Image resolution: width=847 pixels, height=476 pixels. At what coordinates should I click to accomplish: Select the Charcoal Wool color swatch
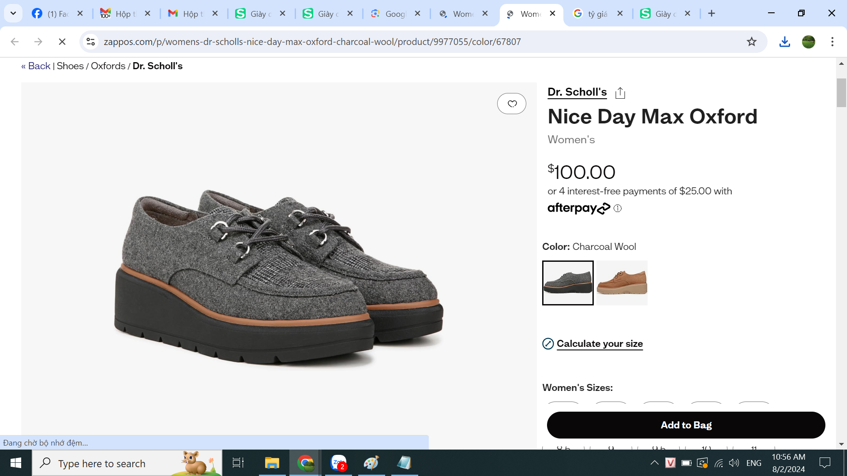[568, 283]
